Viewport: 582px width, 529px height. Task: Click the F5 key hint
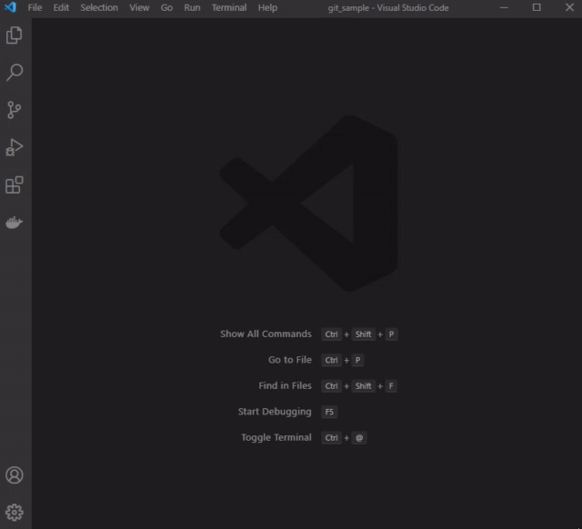329,412
